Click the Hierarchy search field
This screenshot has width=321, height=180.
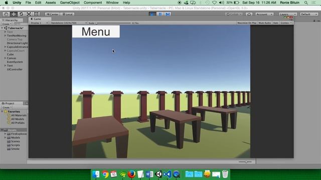pos(20,24)
